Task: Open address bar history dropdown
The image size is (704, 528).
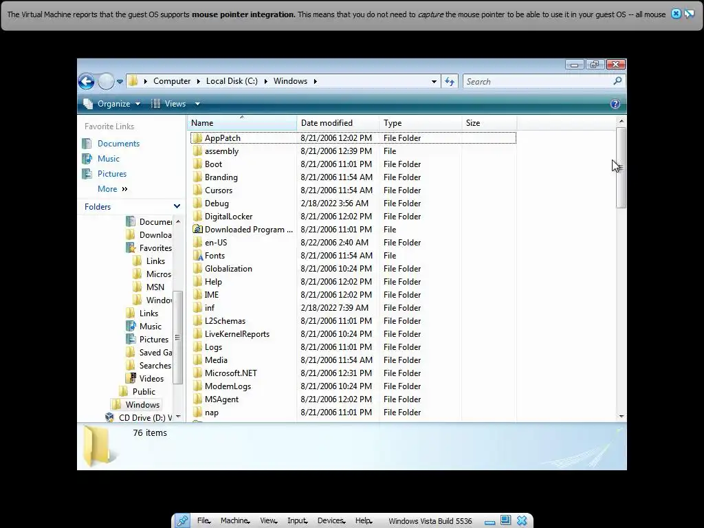Action: [434, 81]
